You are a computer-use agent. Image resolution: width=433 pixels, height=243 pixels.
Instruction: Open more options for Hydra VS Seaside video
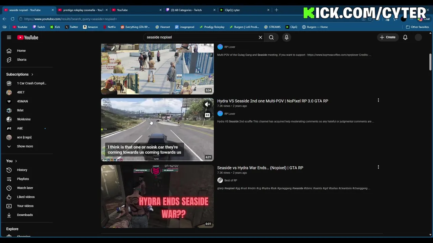[378, 100]
